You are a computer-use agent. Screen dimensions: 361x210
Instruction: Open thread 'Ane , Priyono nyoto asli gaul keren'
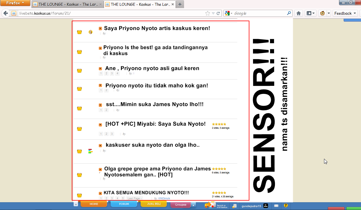pyautogui.click(x=152, y=68)
